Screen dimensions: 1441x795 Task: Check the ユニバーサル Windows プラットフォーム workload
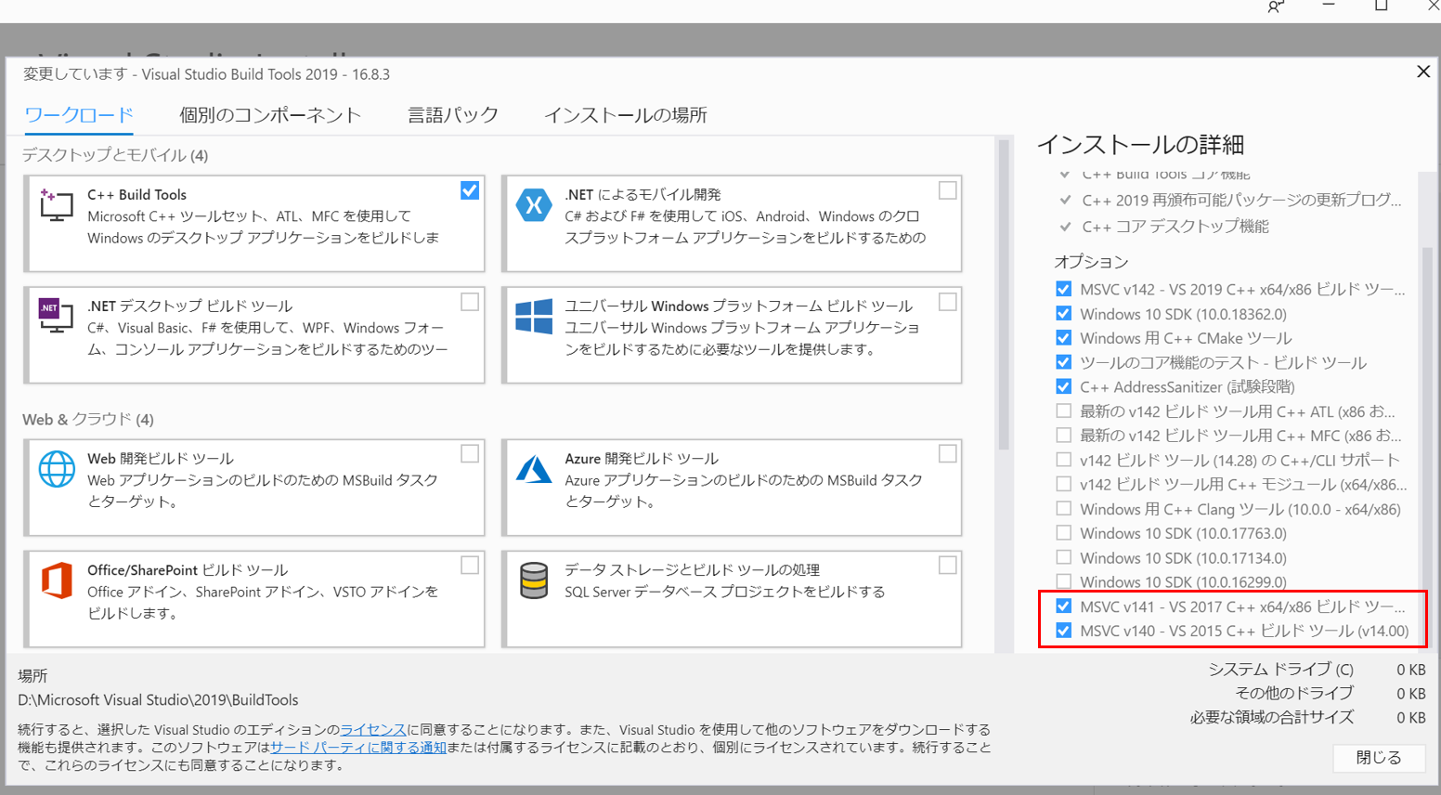(947, 302)
